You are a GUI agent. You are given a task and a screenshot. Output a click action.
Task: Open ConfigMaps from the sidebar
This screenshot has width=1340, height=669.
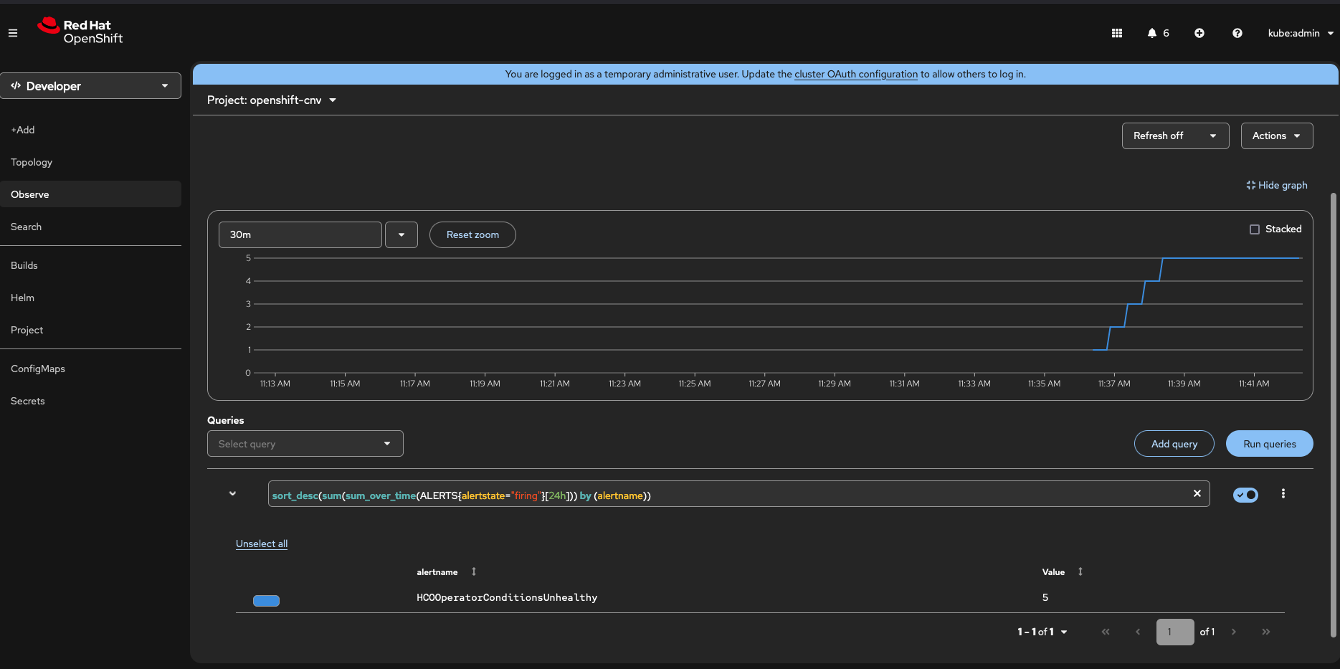(x=38, y=369)
